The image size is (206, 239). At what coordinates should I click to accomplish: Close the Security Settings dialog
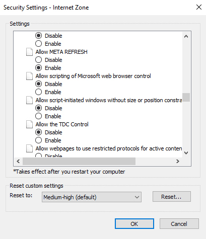pos(199,7)
